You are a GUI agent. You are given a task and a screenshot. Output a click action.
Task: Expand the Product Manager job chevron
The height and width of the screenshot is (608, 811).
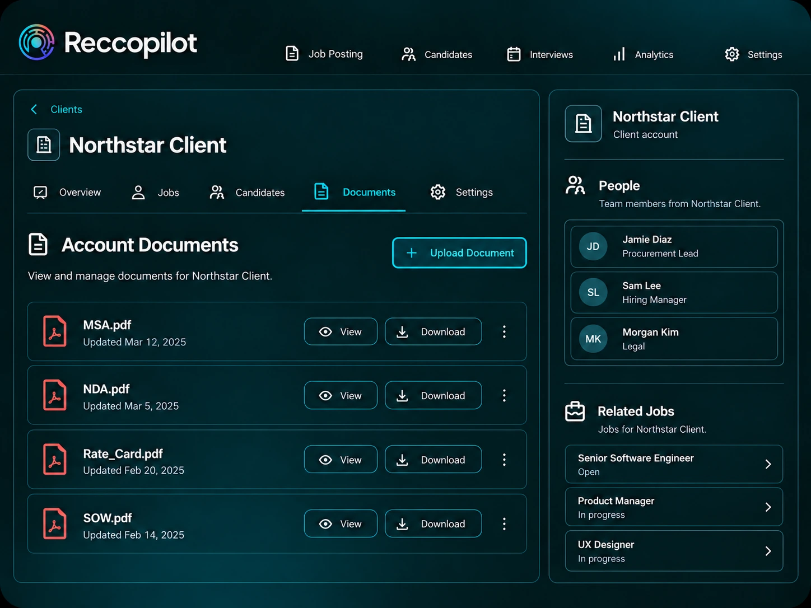(x=768, y=507)
